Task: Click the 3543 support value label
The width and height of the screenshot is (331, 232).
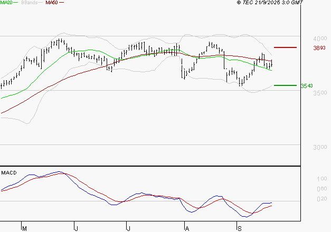Action: pos(306,86)
